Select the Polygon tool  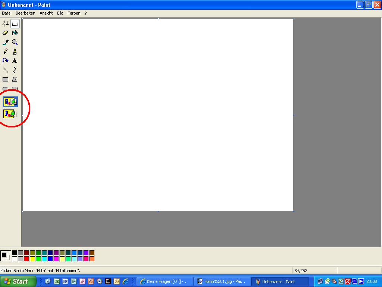[15, 80]
